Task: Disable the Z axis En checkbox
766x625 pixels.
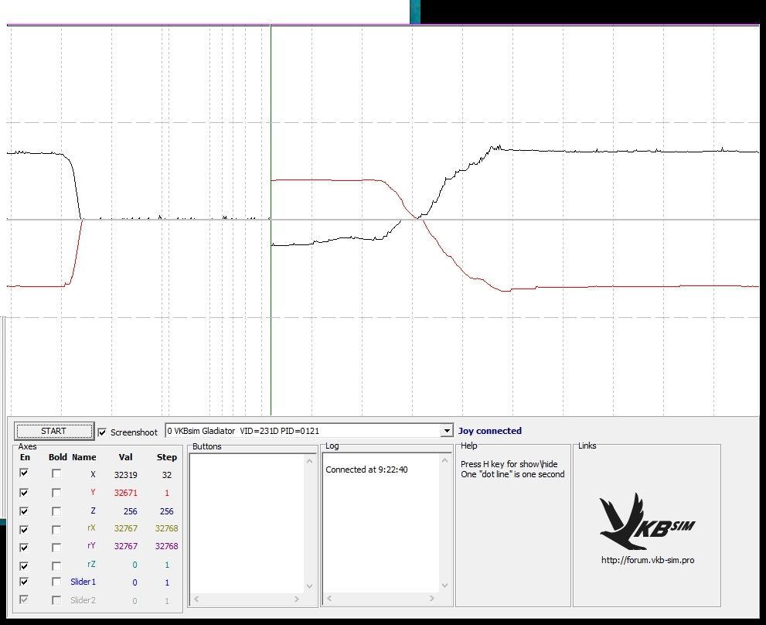Action: 25,511
